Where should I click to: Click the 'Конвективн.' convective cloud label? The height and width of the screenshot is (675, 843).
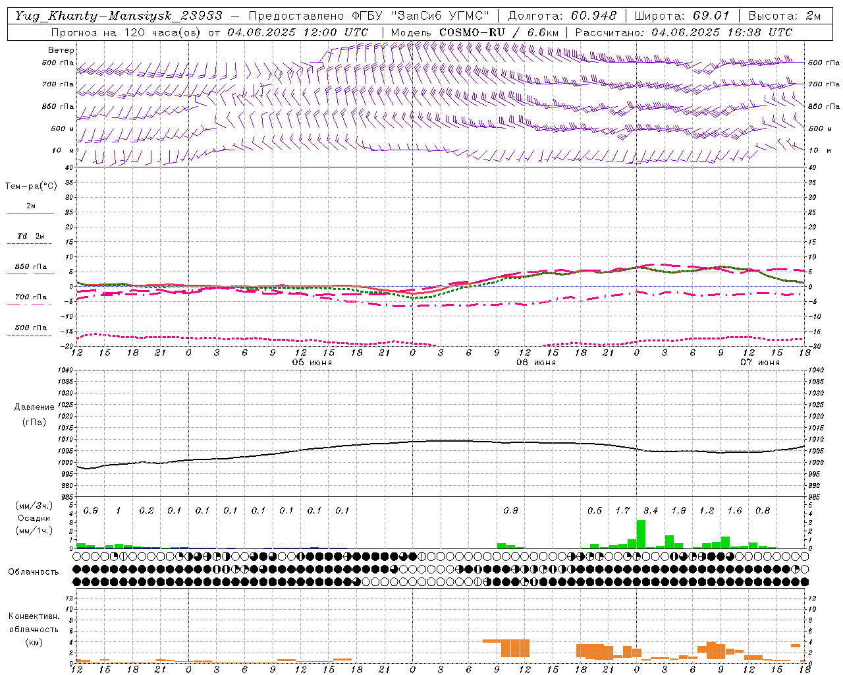point(34,616)
